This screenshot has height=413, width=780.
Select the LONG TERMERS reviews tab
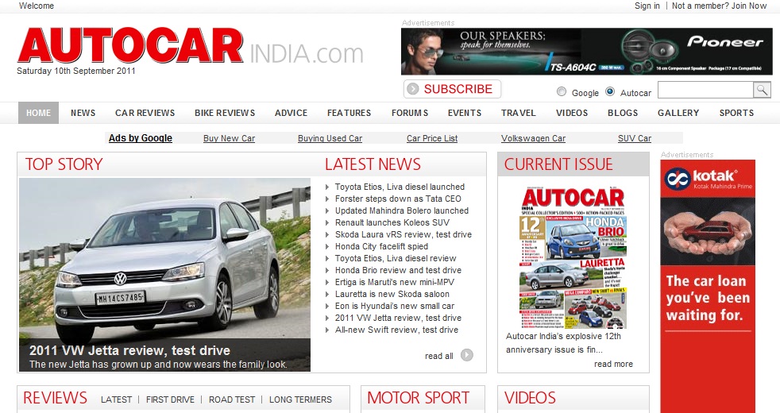(x=300, y=399)
